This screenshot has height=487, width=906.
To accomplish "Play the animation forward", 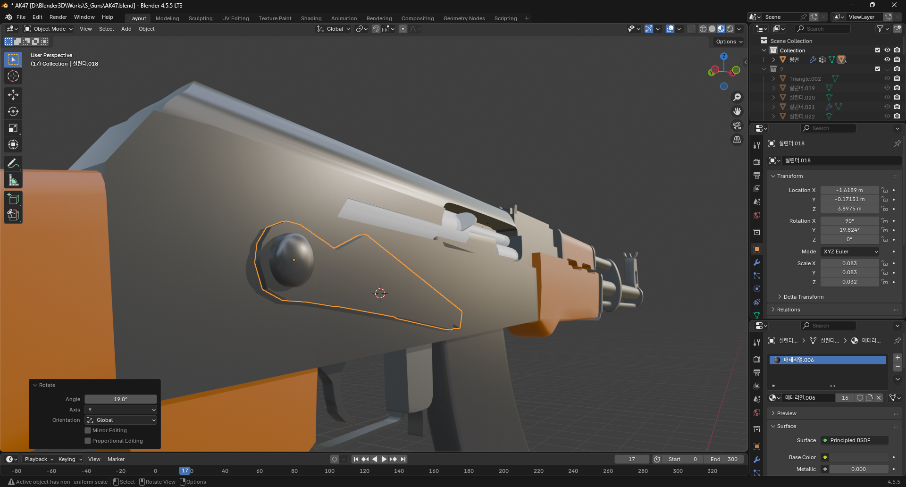I will (x=384, y=459).
